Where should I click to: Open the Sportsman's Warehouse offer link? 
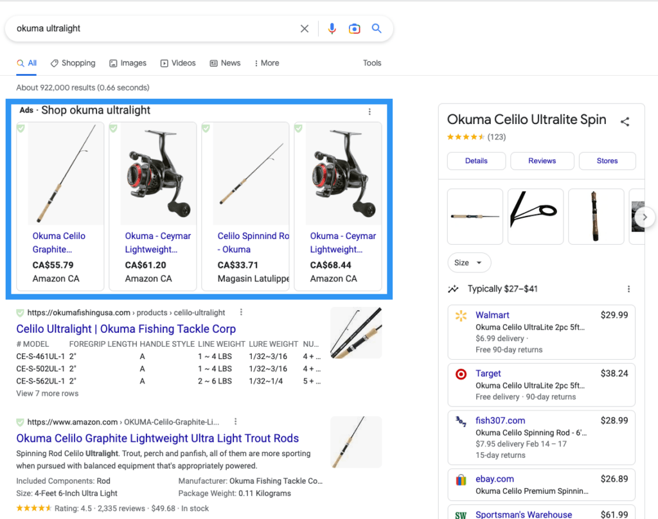pyautogui.click(x=524, y=515)
